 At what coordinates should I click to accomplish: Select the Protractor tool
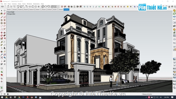(x=2, y=45)
